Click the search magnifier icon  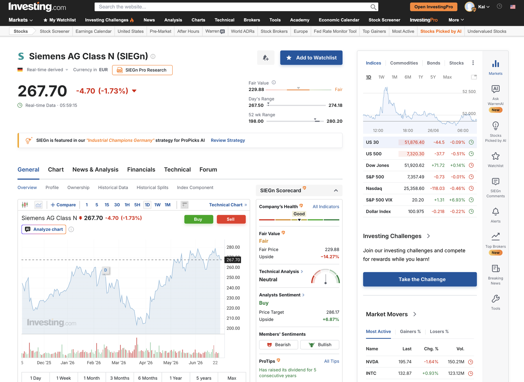pyautogui.click(x=373, y=7)
